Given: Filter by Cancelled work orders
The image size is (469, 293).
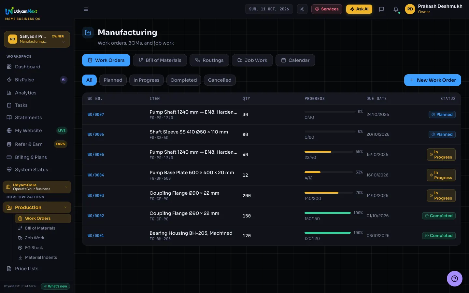Looking at the screenshot, I should 220,80.
